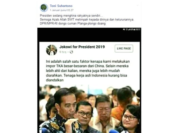
Task: Open the Jokowi for President 2019 page title
Action: point(82,47)
